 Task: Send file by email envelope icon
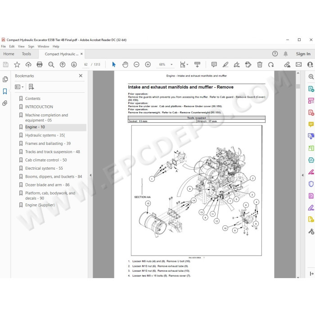(x=298, y=64)
